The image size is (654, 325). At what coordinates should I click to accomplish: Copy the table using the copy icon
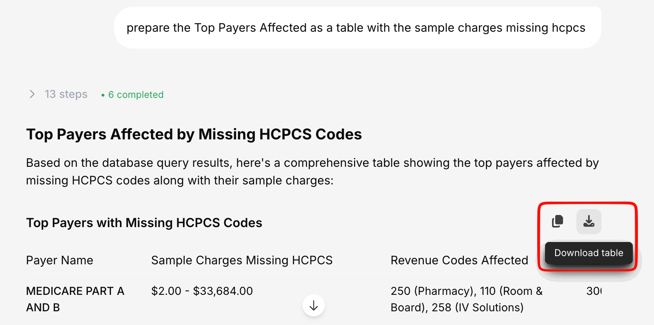pos(557,222)
